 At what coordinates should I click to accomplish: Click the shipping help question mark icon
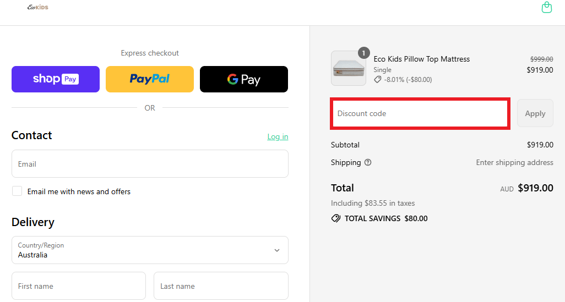368,162
